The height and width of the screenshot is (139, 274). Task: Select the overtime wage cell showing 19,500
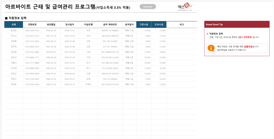(x=159, y=74)
